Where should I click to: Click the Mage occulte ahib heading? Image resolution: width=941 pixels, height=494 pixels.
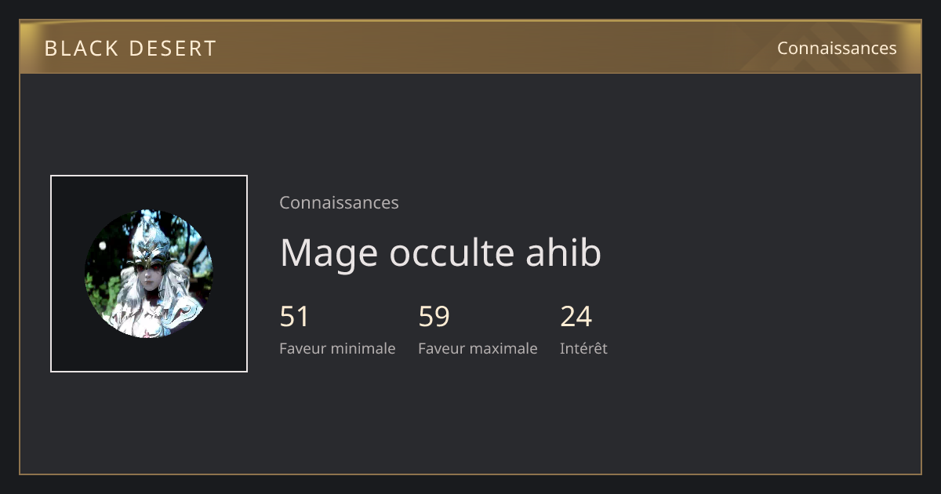click(x=441, y=252)
